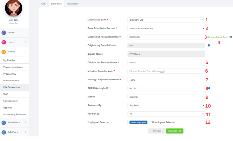Open Process Pay menu item
Screen dimensions: 233x141
pyautogui.click(x=14, y=74)
